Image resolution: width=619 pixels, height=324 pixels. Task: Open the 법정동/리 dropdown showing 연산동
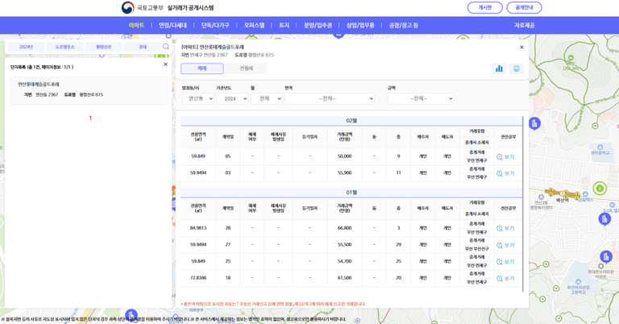[197, 98]
